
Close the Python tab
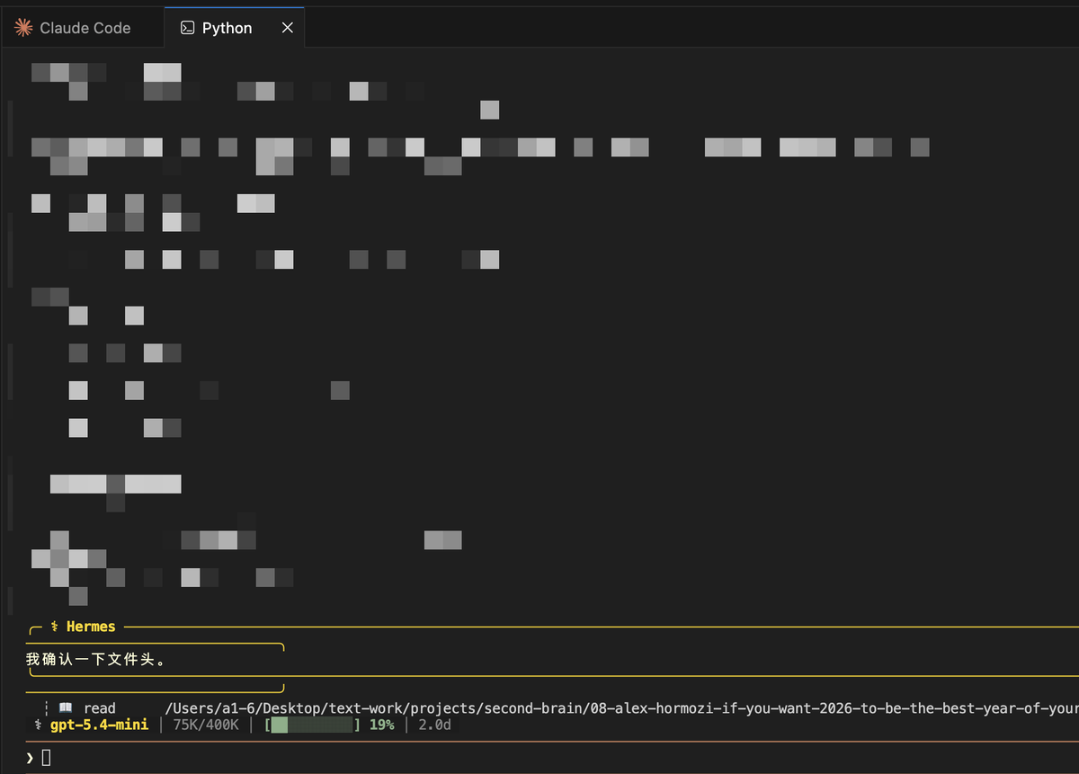288,28
